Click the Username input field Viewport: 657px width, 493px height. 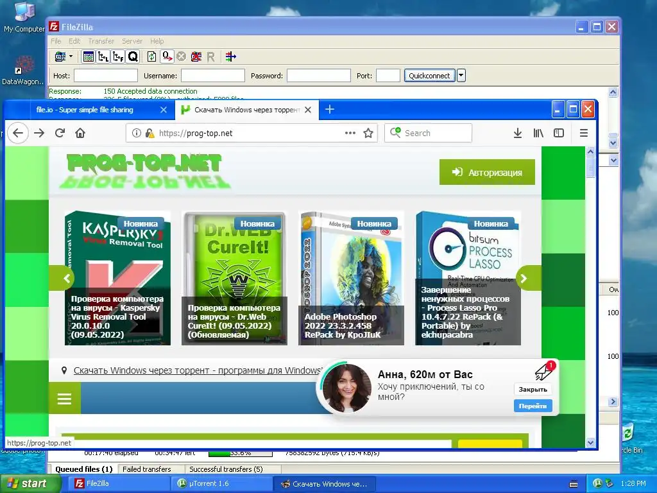[213, 76]
